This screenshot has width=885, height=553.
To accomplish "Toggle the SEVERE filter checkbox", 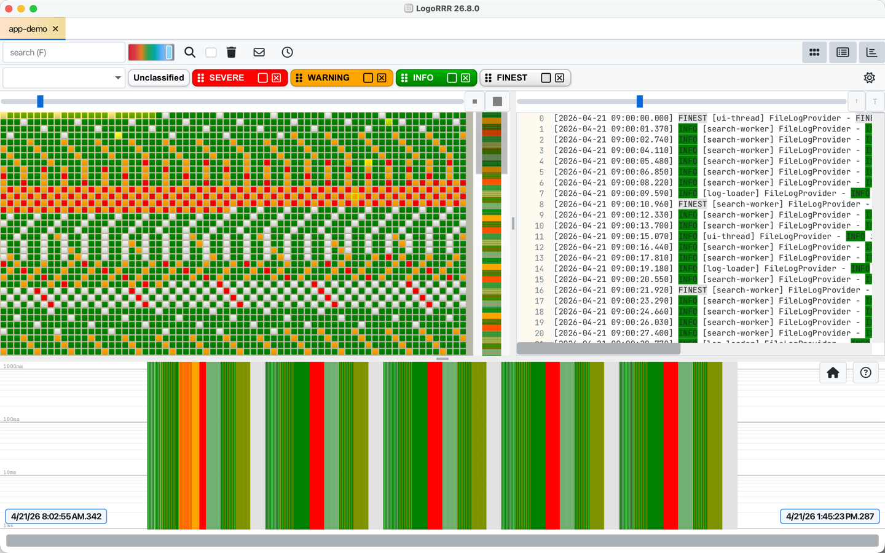I will pos(262,78).
